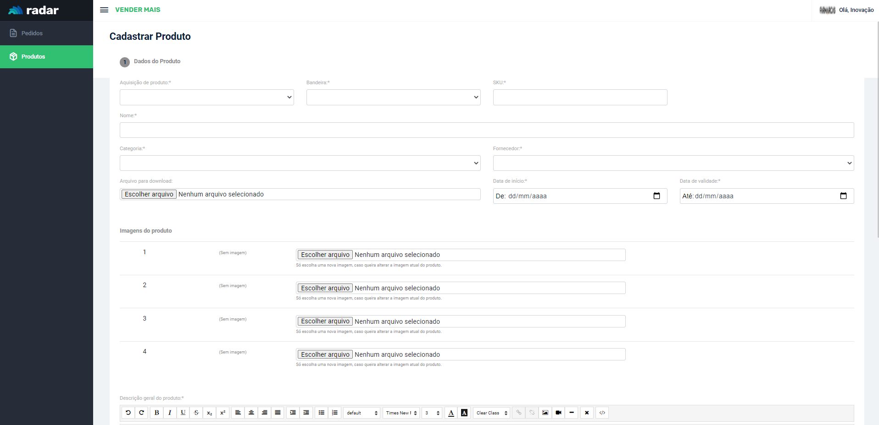The image size is (879, 425).
Task: Choose file for Arquivo para download
Action: (x=149, y=194)
